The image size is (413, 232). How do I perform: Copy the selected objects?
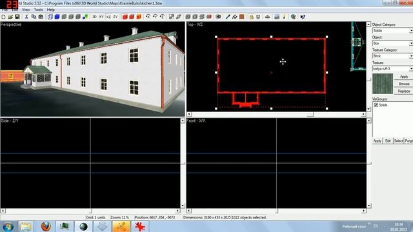(34, 17)
